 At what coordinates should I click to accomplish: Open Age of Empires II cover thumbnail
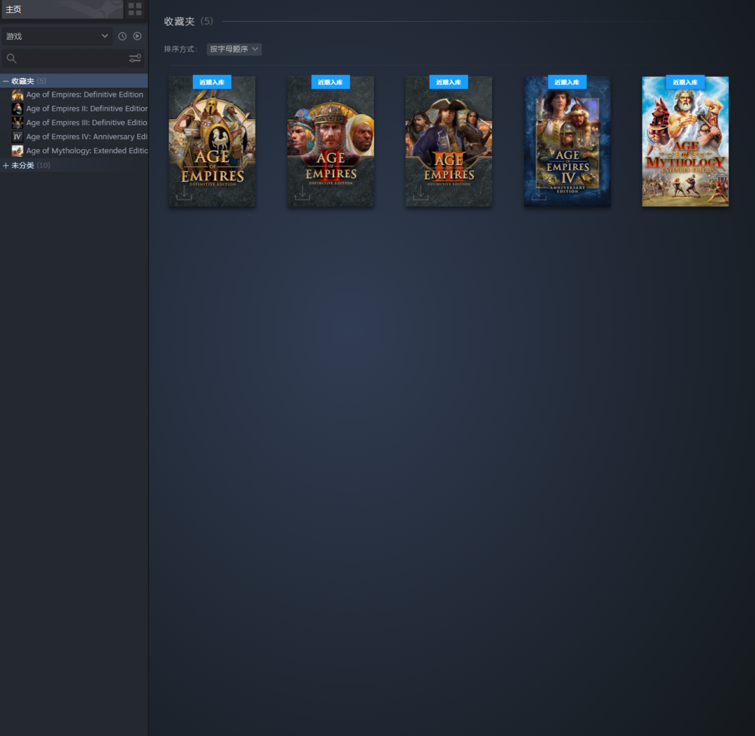[331, 141]
